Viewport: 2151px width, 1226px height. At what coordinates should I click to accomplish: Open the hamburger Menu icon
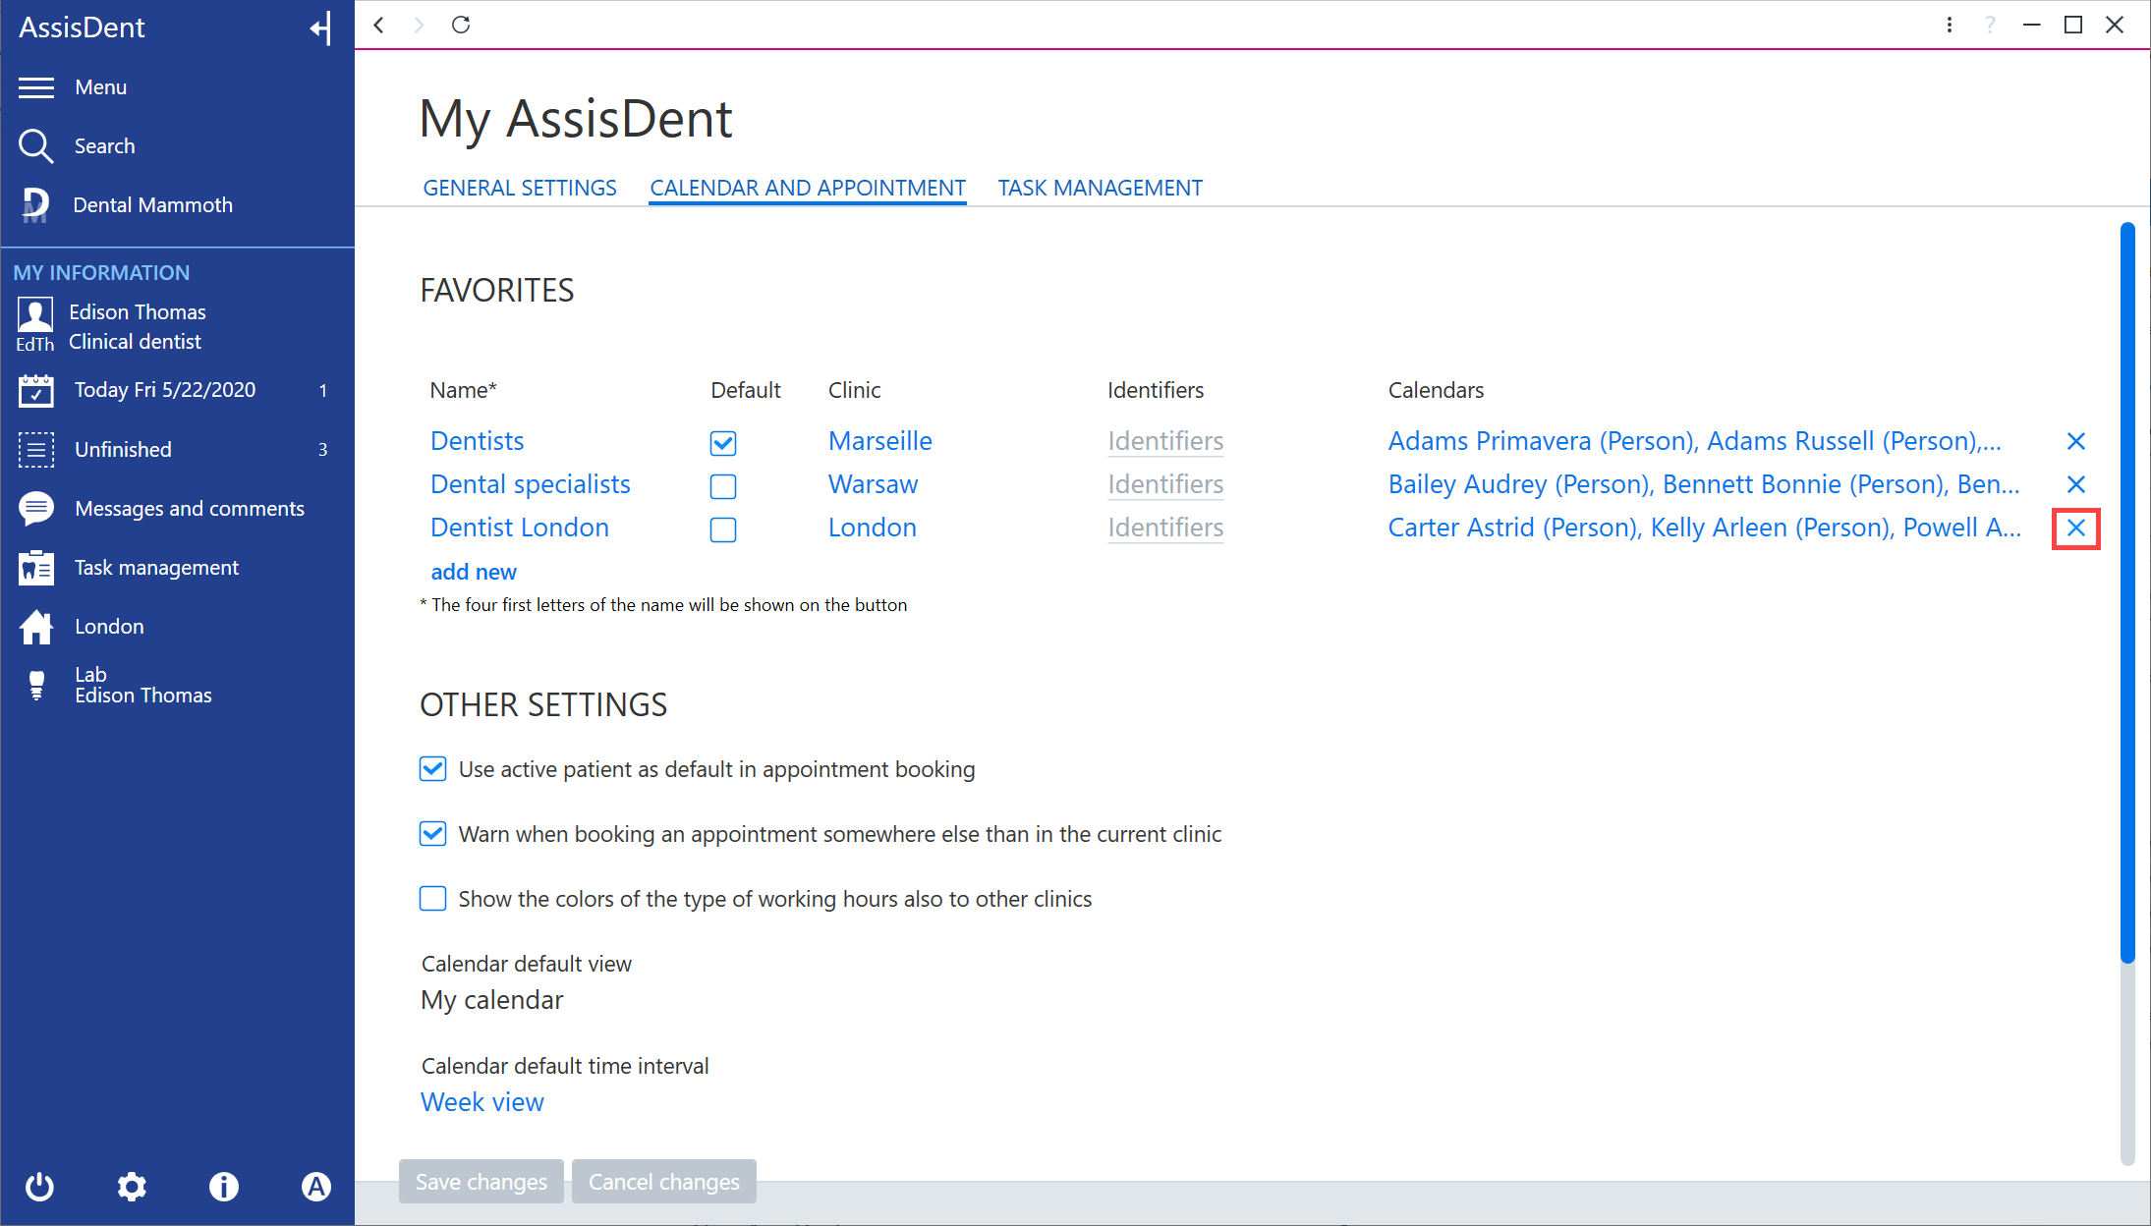[x=36, y=87]
